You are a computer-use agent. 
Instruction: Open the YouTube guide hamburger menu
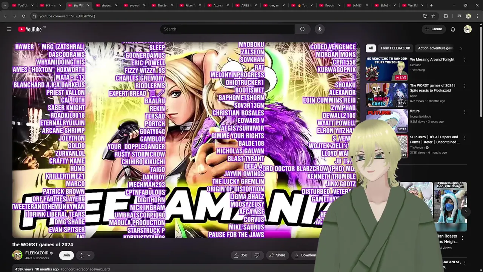[9, 29]
